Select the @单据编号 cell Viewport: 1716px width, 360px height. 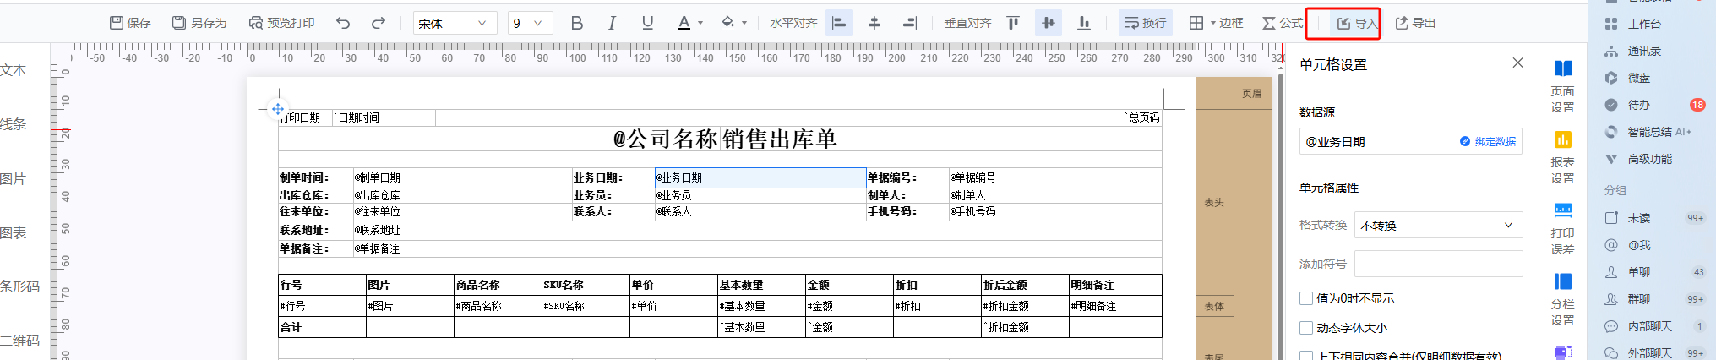click(1055, 177)
